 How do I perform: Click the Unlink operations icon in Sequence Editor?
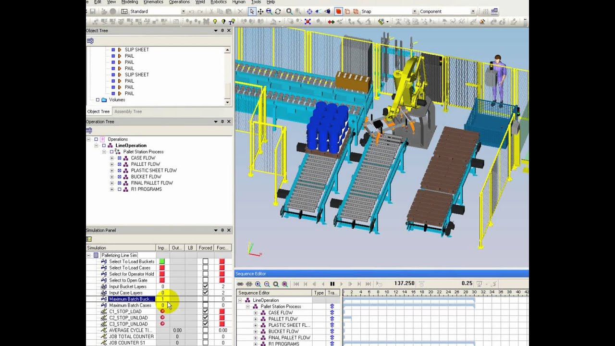(249, 284)
